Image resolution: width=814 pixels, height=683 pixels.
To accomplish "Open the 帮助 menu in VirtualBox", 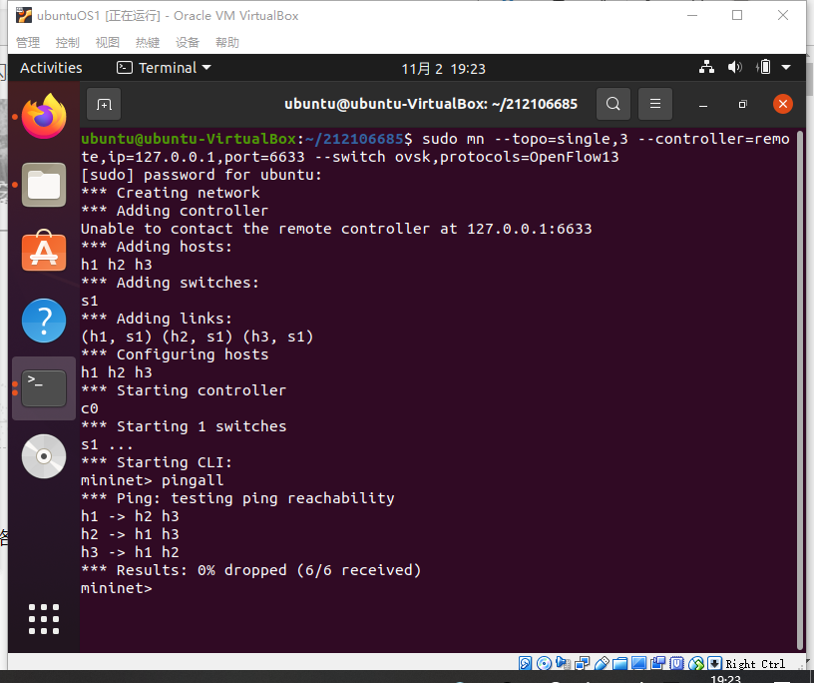I will coord(227,42).
